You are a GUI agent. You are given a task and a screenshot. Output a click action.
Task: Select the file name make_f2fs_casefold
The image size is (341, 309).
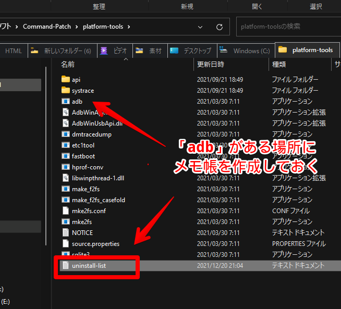click(x=99, y=200)
